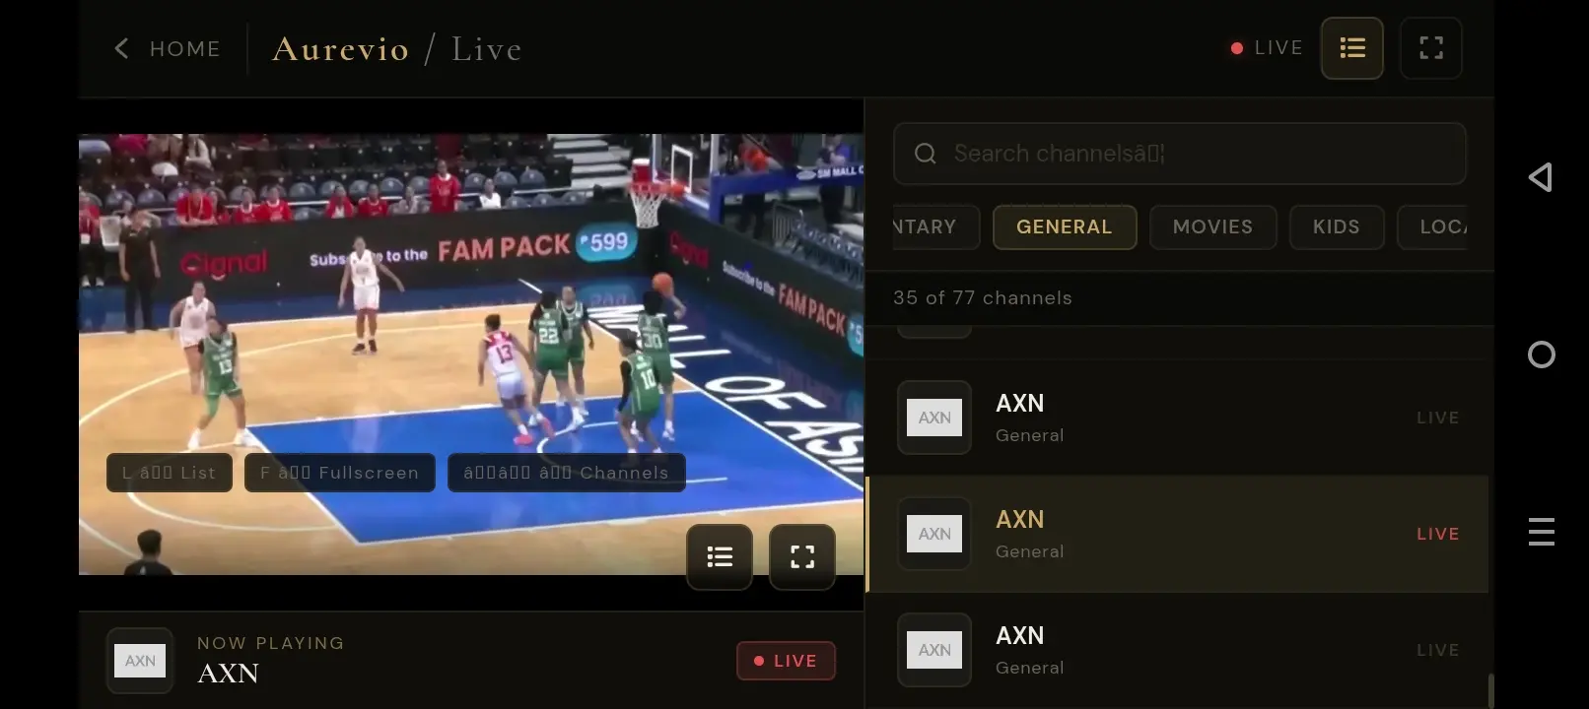Viewport: 1589px width, 709px height.
Task: Click the channel list scrollbar thumb
Action: pyautogui.click(x=1490, y=691)
